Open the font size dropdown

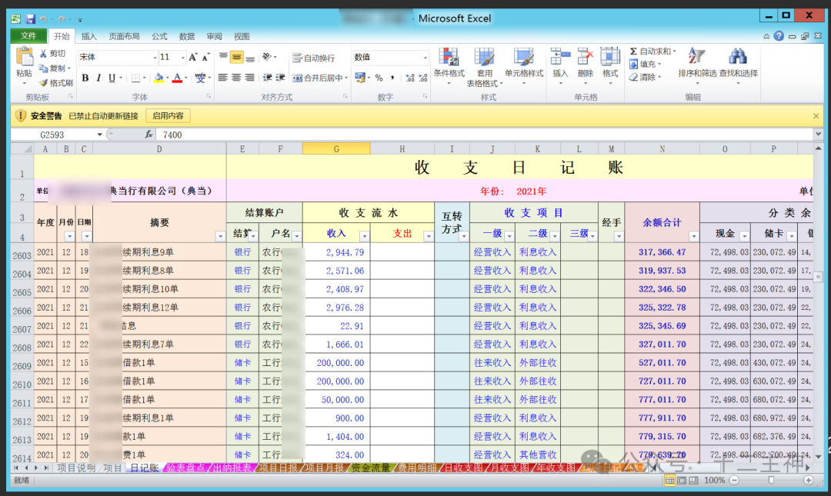pyautogui.click(x=182, y=57)
